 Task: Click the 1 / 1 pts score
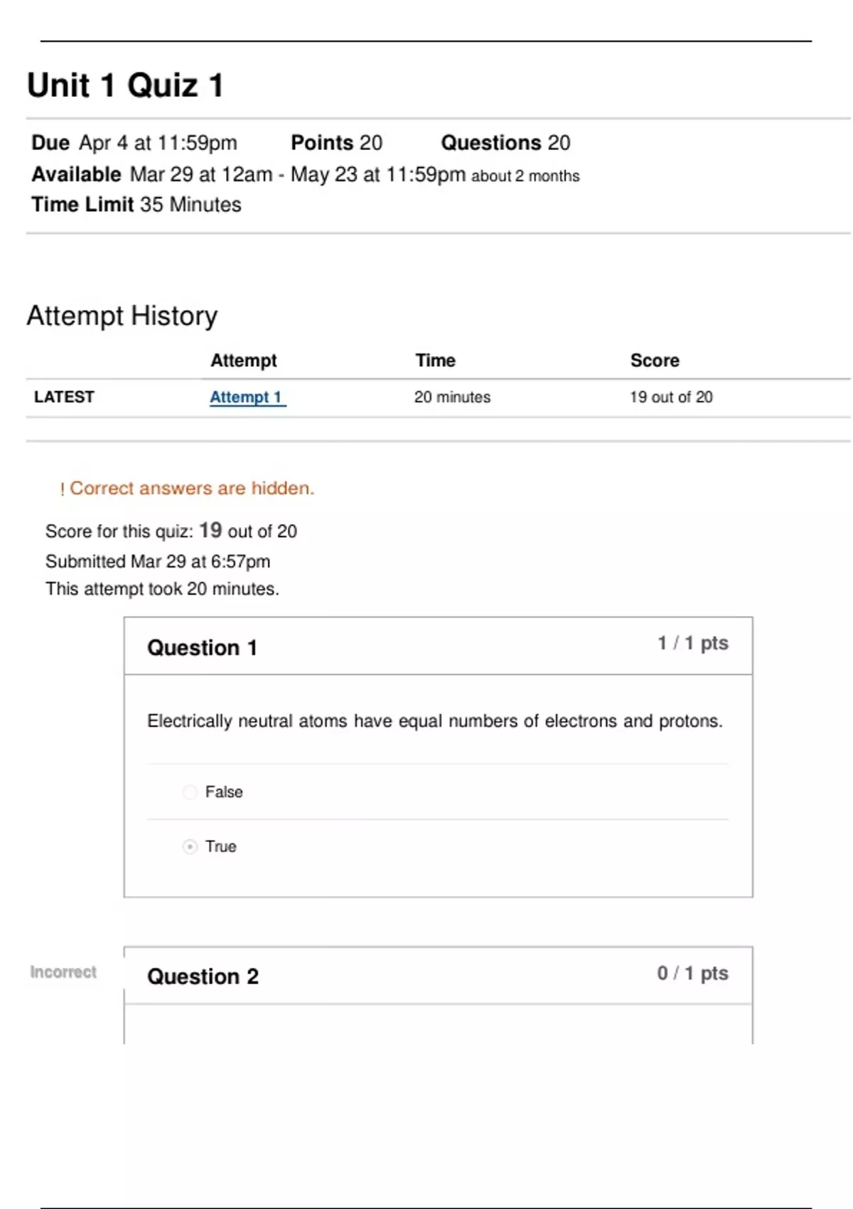pos(692,643)
